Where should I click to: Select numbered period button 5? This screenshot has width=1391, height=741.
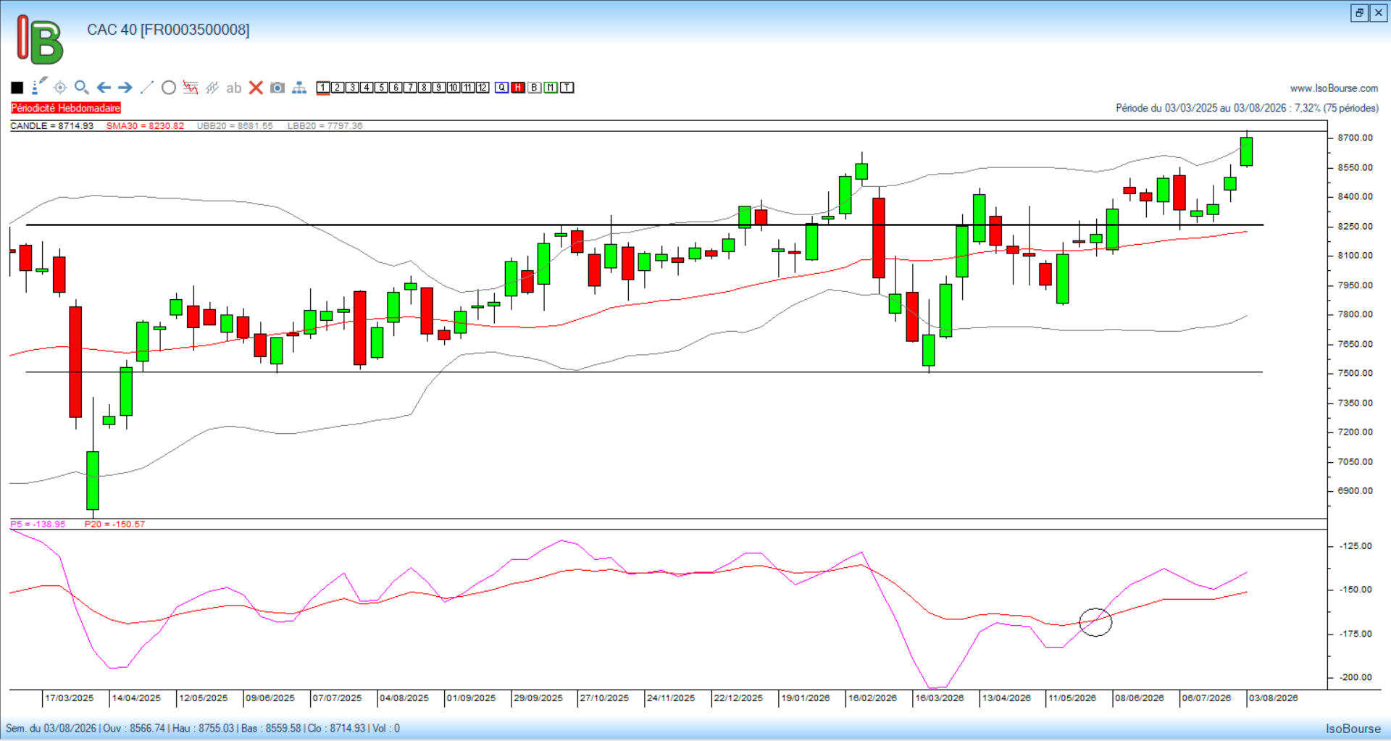coord(381,88)
